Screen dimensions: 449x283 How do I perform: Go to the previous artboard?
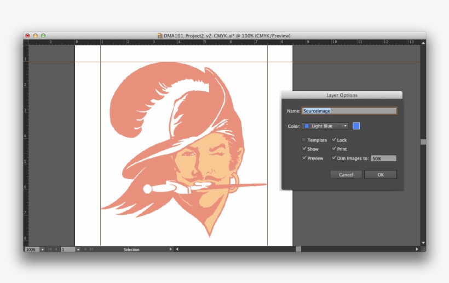pos(56,249)
